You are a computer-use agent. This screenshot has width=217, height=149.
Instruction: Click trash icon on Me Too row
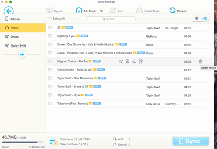pos(200,61)
